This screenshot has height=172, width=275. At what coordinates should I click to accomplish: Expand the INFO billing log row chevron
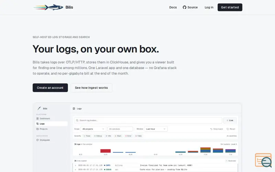[x=75, y=165]
